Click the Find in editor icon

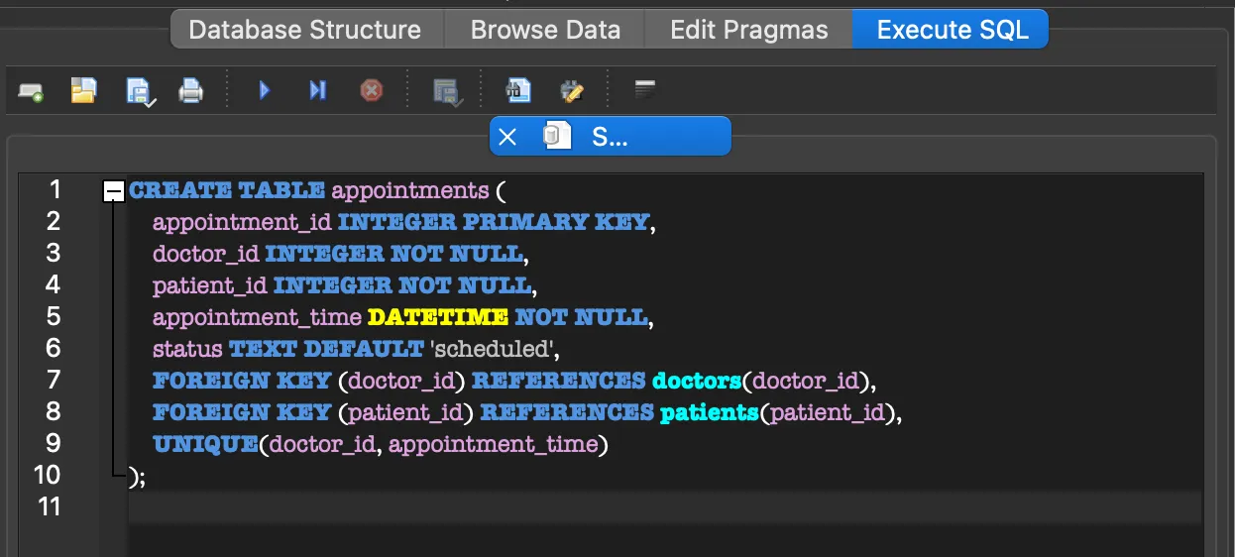(517, 91)
